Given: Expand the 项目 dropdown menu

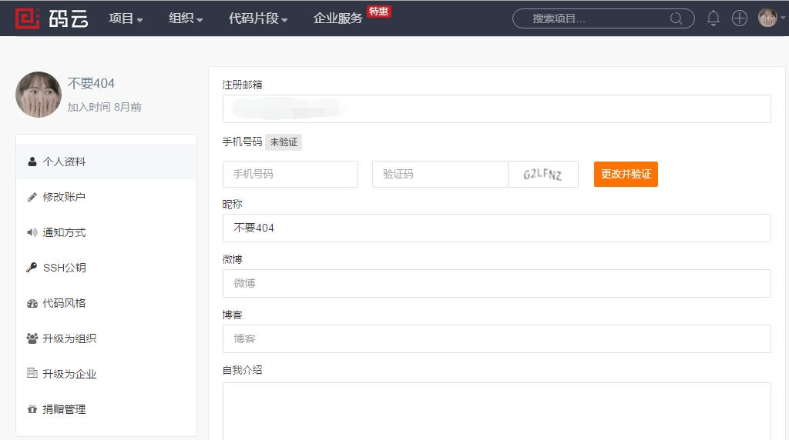Looking at the screenshot, I should (126, 18).
